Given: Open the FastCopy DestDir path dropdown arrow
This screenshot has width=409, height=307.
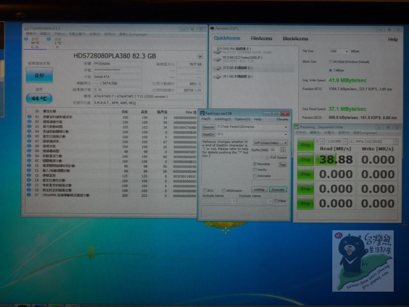Looking at the screenshot, I should tap(286, 134).
